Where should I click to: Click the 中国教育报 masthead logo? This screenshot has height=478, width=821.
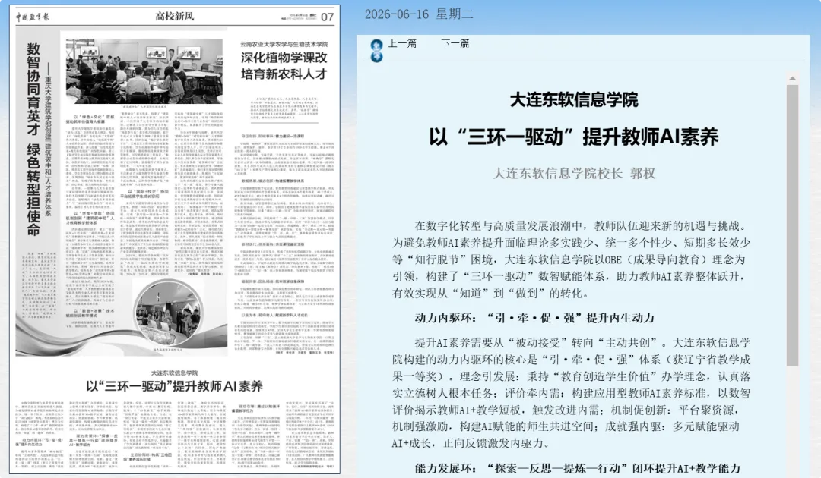click(32, 17)
